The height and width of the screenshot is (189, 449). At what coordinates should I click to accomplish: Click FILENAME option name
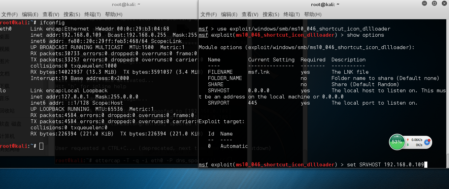click(220, 72)
